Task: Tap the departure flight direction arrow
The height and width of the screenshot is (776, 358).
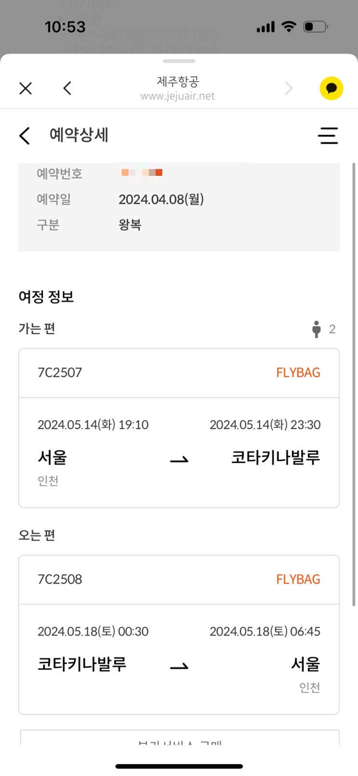Action: coord(179,460)
